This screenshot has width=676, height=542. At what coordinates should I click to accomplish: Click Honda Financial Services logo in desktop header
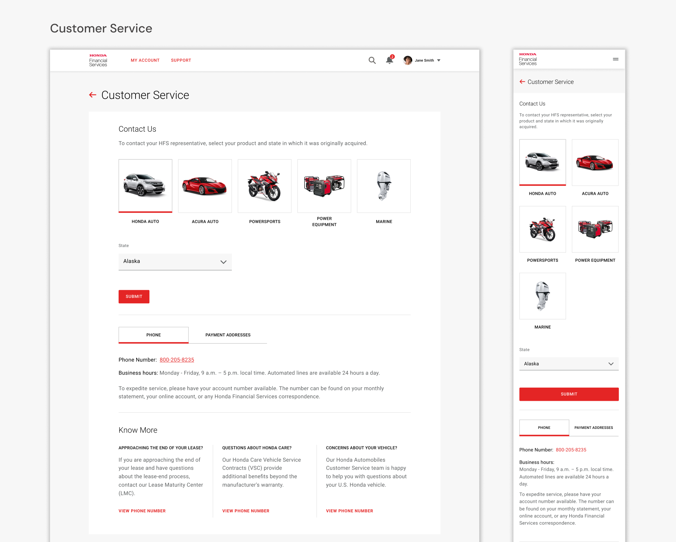tap(98, 60)
